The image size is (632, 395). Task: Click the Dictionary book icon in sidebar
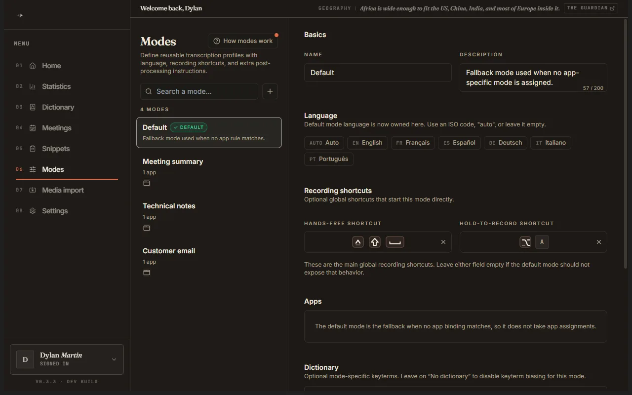33,107
